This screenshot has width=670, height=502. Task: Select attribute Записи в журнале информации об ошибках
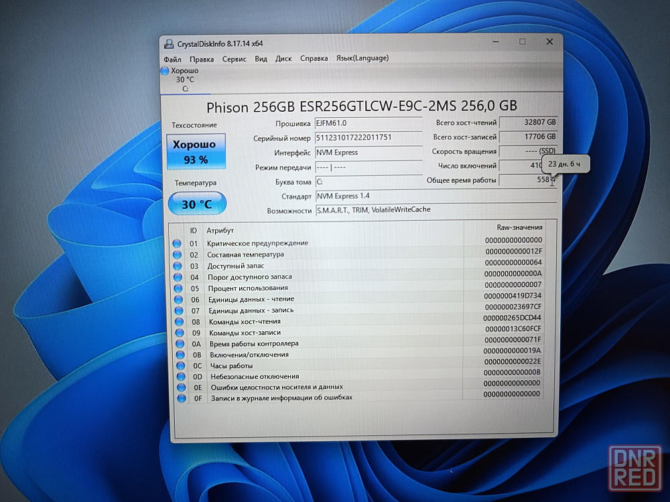(281, 398)
